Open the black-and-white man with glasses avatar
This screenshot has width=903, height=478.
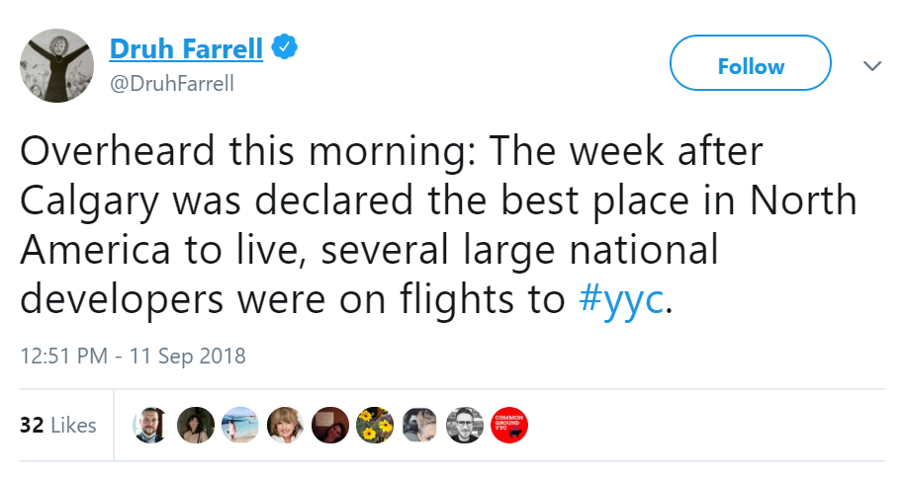point(465,425)
